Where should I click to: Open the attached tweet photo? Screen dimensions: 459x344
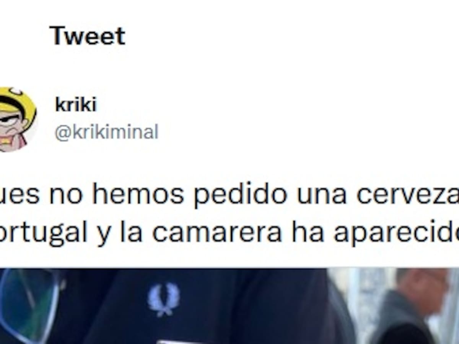pyautogui.click(x=229, y=306)
